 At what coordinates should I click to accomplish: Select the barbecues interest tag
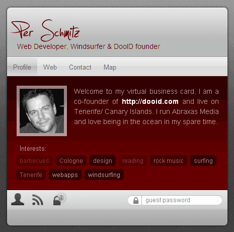pyautogui.click(x=34, y=161)
